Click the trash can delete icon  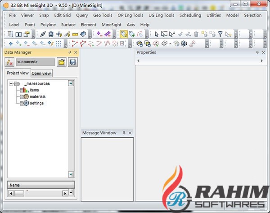[196, 34]
